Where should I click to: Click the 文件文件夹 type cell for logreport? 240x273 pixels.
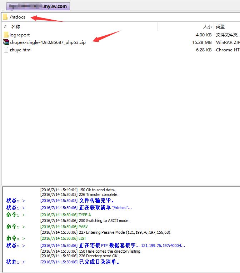click(x=227, y=35)
